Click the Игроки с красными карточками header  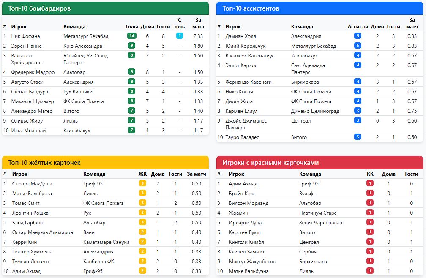(x=319, y=163)
